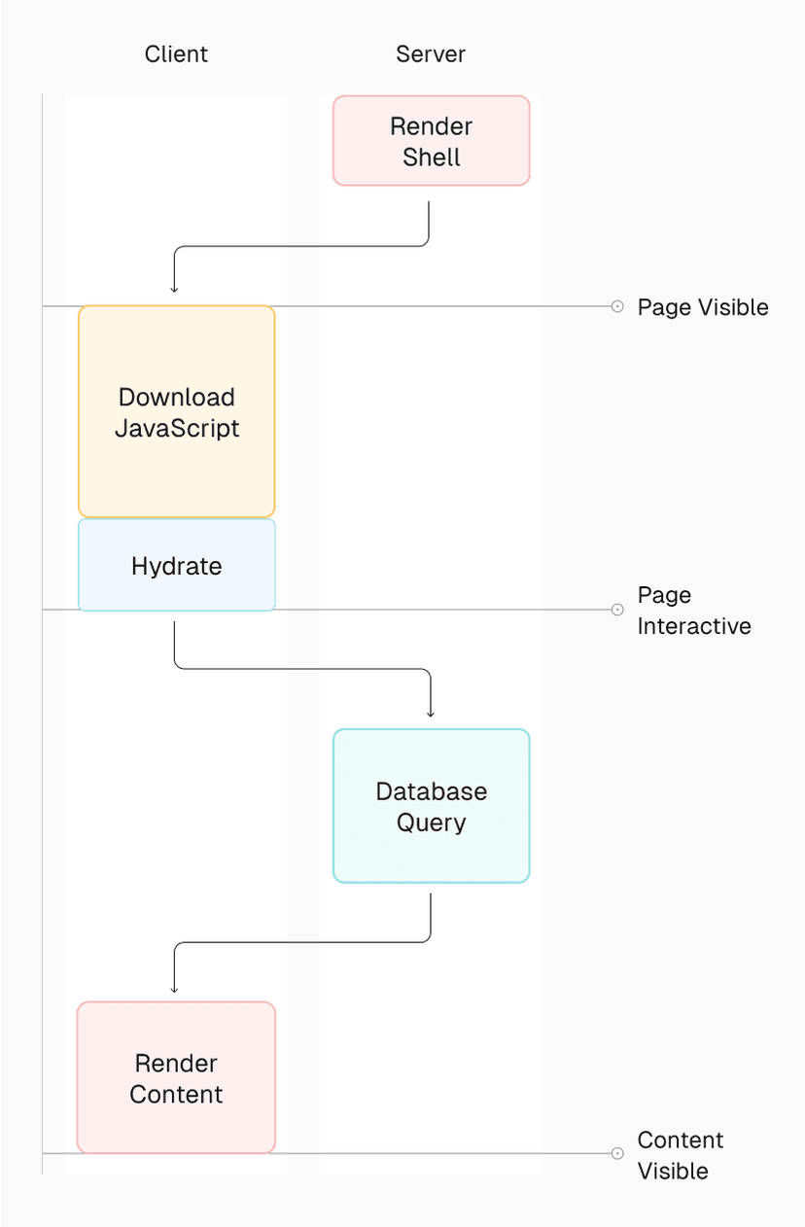The width and height of the screenshot is (805, 1227).
Task: Click the Page Interactive timeline line
Action: click(x=437, y=610)
